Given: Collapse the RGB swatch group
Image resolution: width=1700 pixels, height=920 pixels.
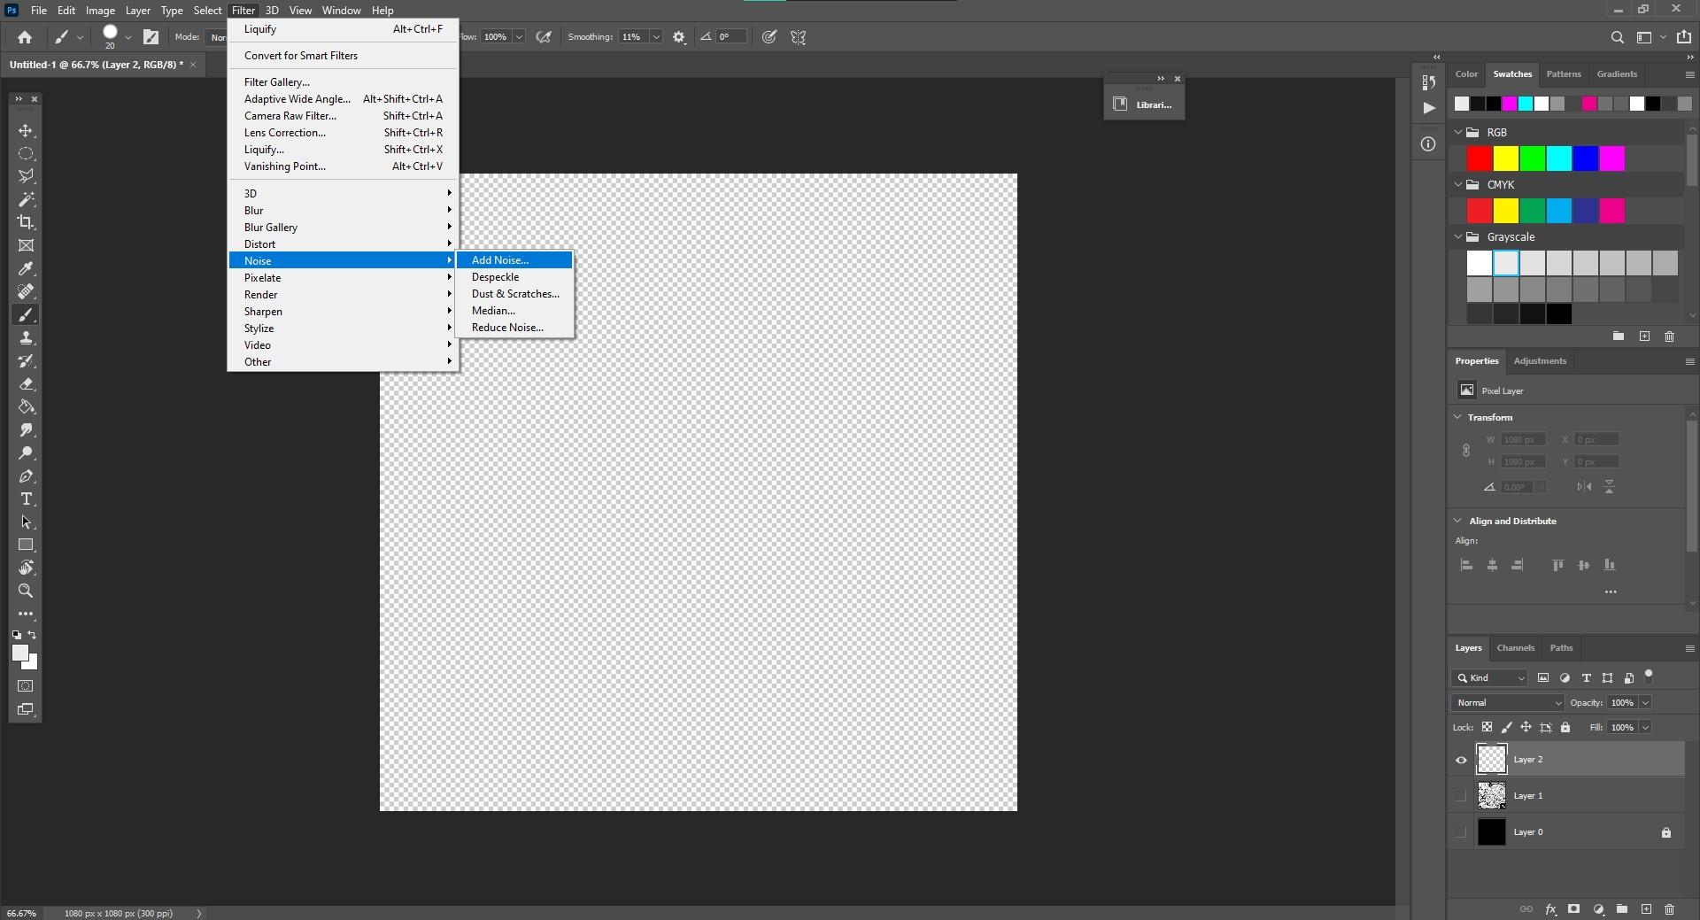Looking at the screenshot, I should click(x=1458, y=132).
